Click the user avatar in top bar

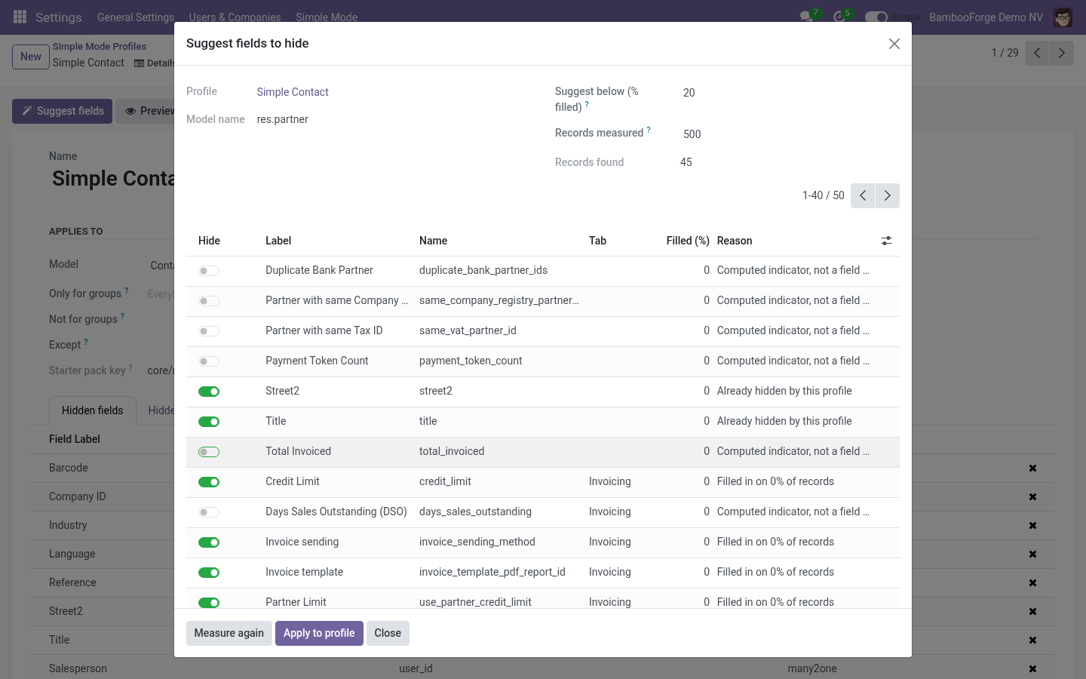coord(1063,17)
